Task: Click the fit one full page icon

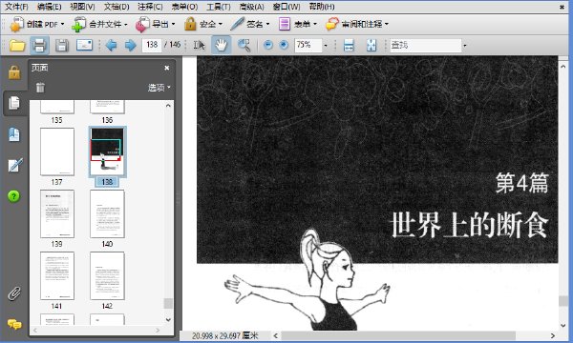Action: pos(371,45)
